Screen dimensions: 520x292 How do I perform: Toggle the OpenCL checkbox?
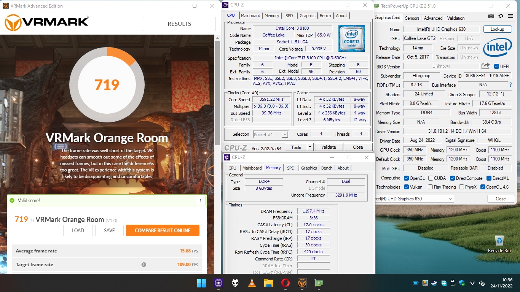(x=407, y=178)
